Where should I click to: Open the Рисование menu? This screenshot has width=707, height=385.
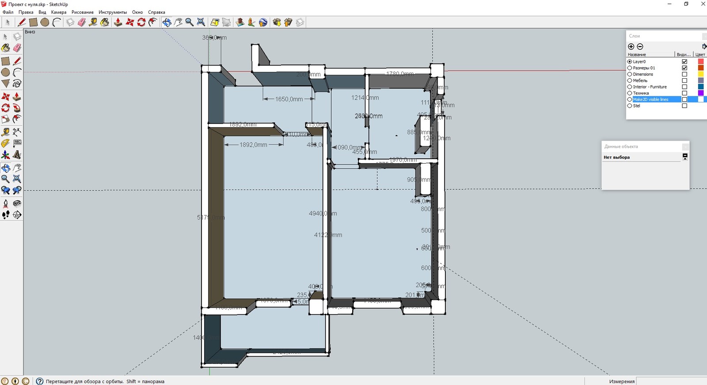(x=83, y=12)
